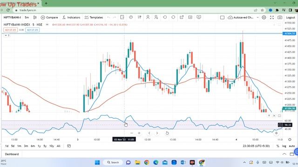The height and width of the screenshot is (167, 298).
Task: Select the All date range
Action: tap(59, 146)
